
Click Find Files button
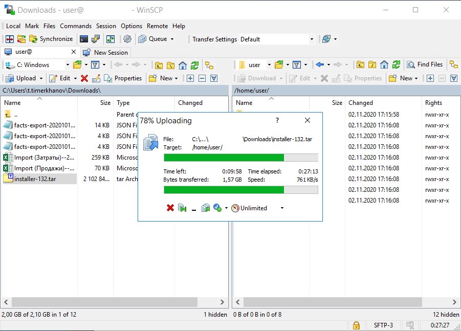coord(425,64)
